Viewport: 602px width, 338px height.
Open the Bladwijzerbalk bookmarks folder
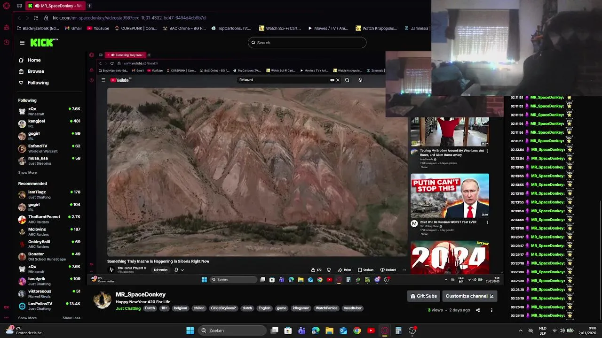tap(38, 28)
